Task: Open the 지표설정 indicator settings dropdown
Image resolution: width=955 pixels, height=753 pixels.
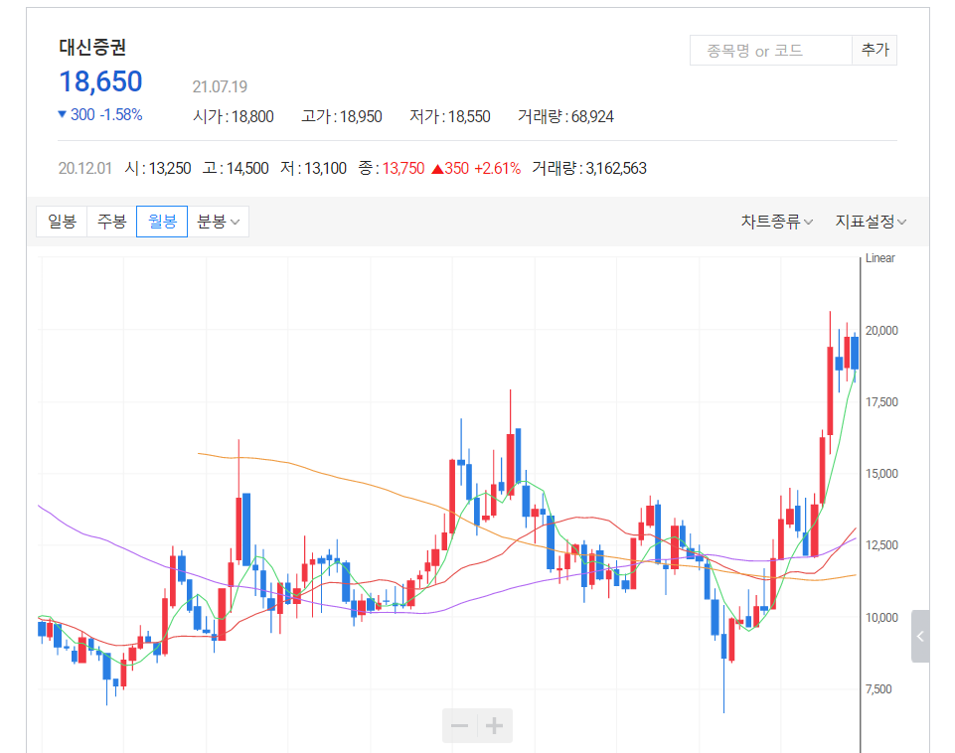Action: tap(871, 222)
